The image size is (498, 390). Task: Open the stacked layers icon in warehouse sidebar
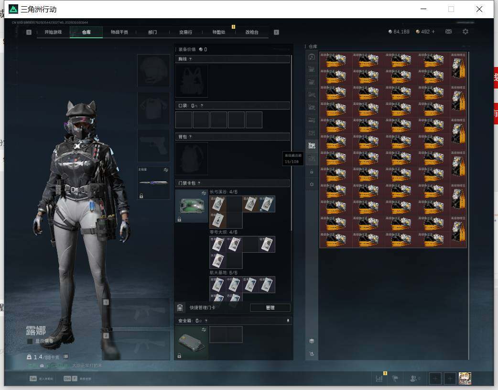[x=312, y=341]
